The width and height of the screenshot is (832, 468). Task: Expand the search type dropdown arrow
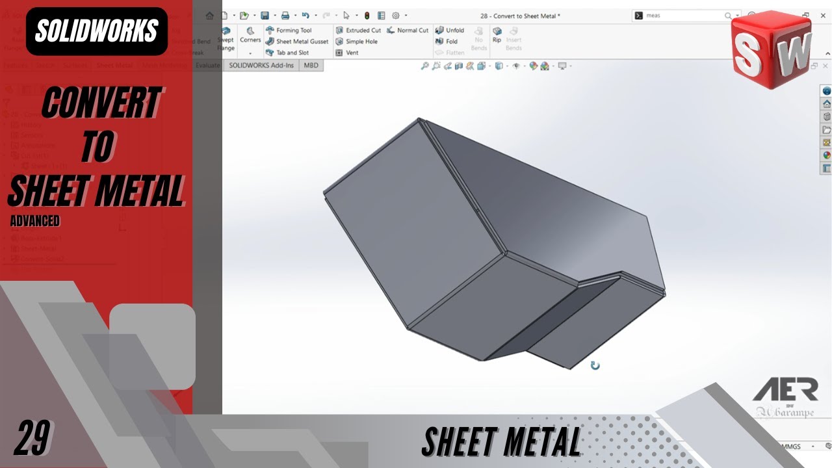(736, 16)
